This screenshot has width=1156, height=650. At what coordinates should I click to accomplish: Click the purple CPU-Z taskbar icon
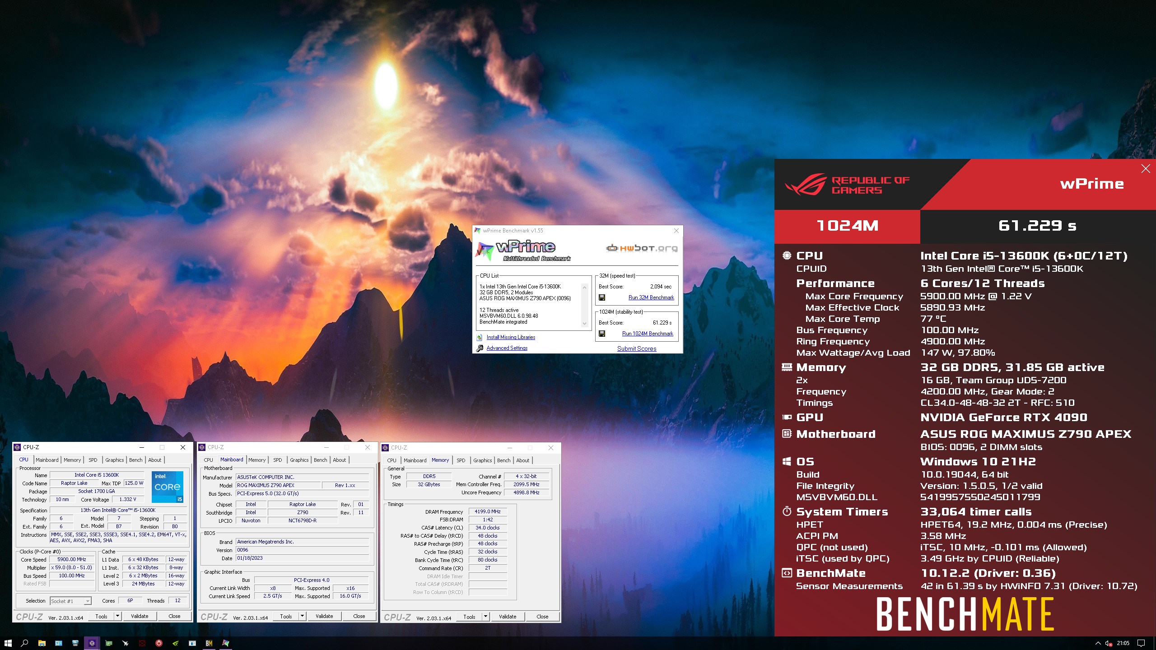click(x=92, y=643)
